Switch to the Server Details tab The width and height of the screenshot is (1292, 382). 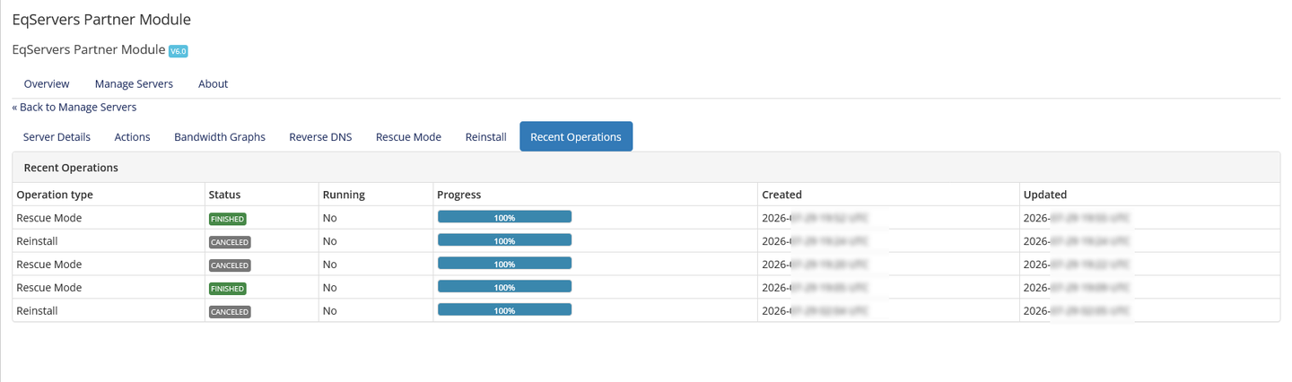click(x=57, y=137)
